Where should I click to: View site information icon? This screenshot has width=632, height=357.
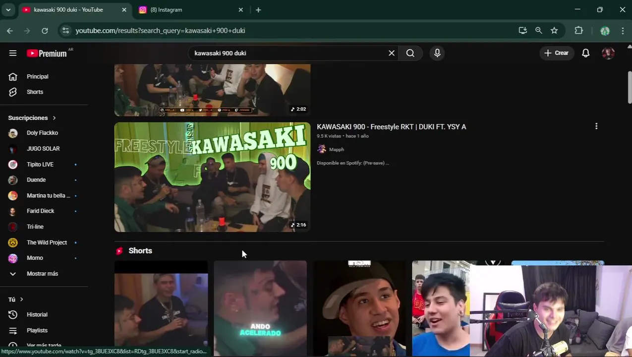click(65, 31)
